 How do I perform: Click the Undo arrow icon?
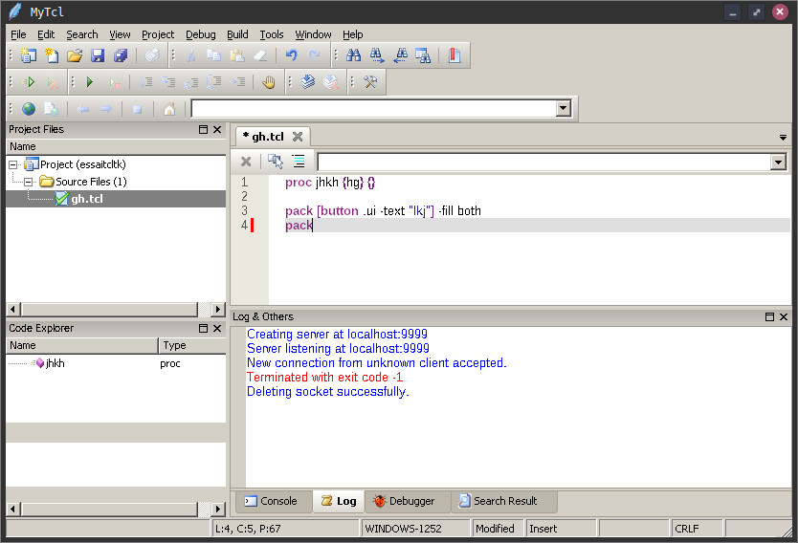[x=292, y=56]
